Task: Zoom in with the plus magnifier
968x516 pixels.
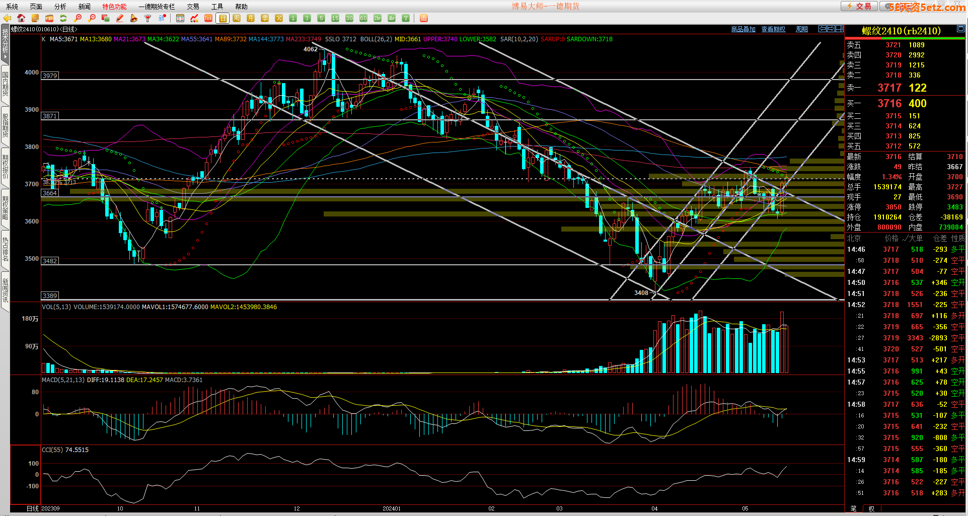Action: coord(78,18)
